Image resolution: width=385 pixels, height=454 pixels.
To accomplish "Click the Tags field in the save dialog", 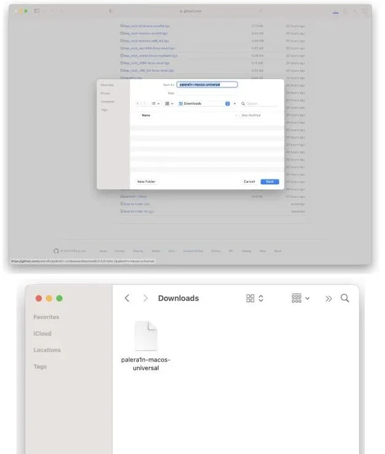I will click(207, 93).
